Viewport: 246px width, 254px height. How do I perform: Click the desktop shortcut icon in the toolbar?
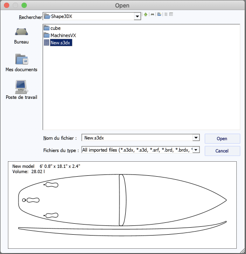(152, 15)
